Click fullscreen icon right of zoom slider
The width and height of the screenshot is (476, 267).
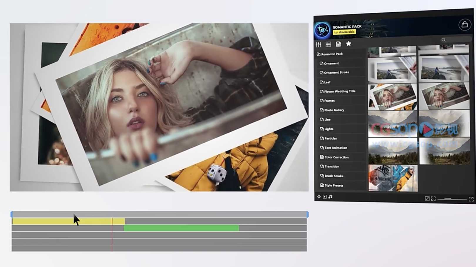[471, 199]
